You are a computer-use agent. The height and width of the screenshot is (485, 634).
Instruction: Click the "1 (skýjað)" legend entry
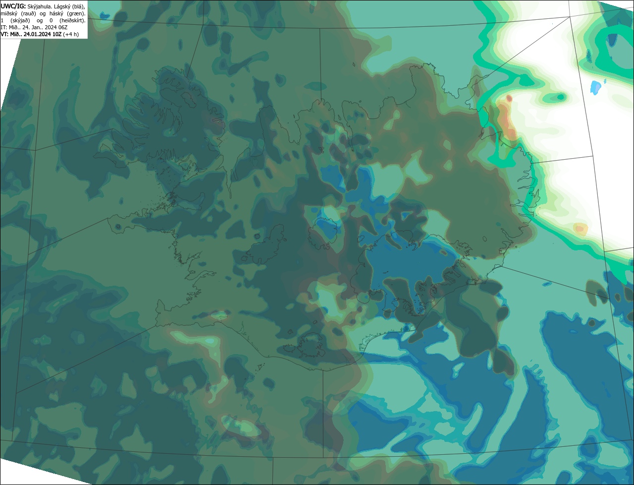(15, 21)
